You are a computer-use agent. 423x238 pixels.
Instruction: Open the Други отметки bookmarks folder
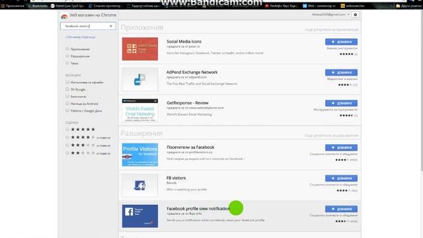pyautogui.click(x=409, y=6)
